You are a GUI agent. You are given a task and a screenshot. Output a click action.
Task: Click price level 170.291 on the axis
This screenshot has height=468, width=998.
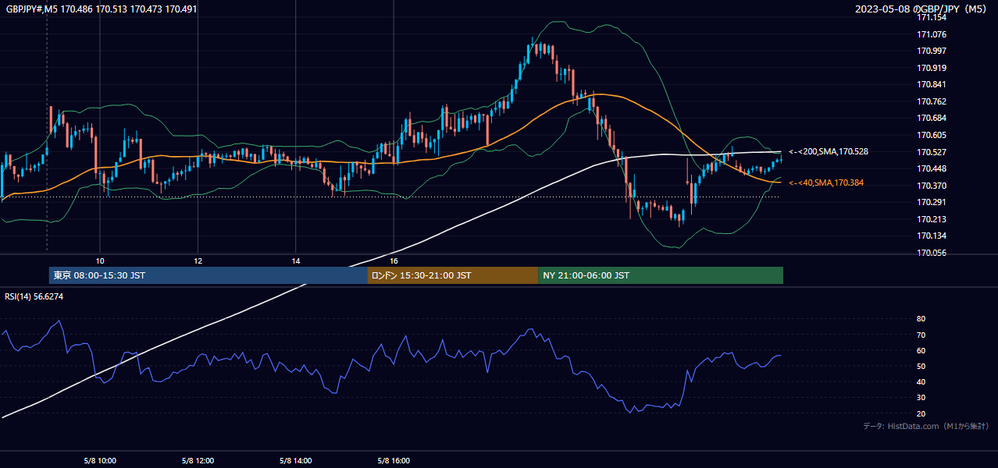[x=932, y=202]
